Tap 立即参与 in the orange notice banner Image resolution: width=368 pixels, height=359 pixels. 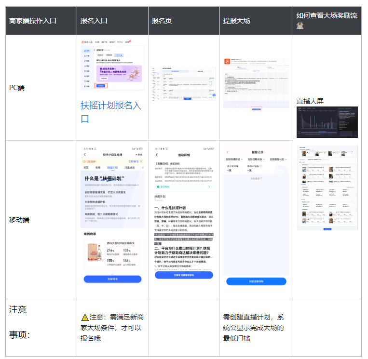pos(133,161)
